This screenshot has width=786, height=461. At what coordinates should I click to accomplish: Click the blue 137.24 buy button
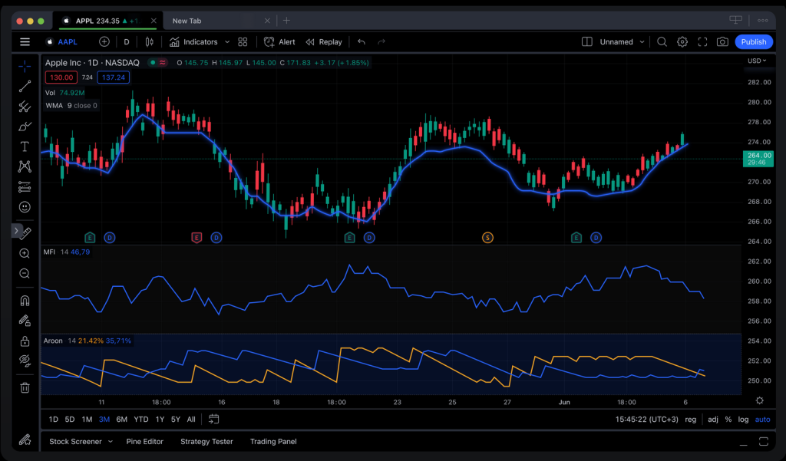coord(114,77)
